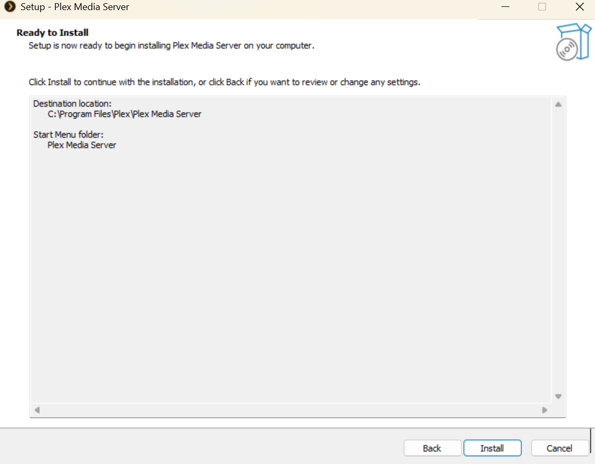Click the "Click Install to continue" instruction text

[x=224, y=82]
